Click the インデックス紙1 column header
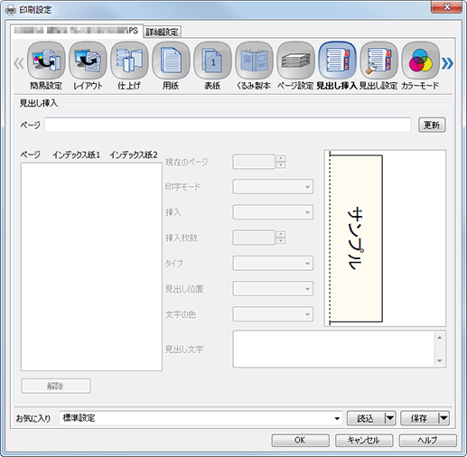Screen dimensions: 467x457 point(76,154)
